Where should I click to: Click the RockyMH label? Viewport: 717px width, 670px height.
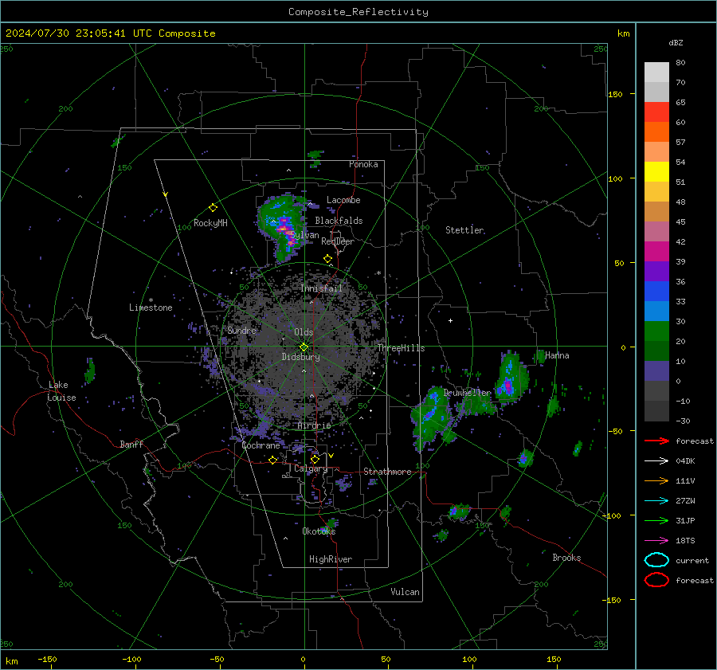[x=210, y=223]
